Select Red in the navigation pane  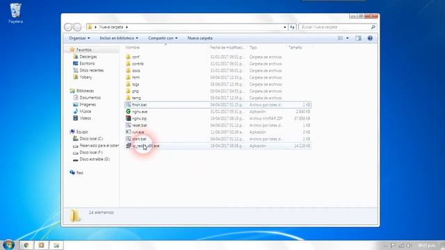pos(79,173)
